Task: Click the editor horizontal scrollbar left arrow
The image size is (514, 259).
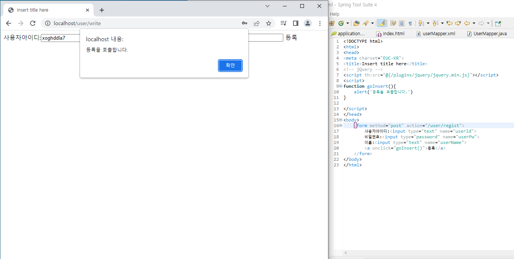Action: (x=346, y=253)
